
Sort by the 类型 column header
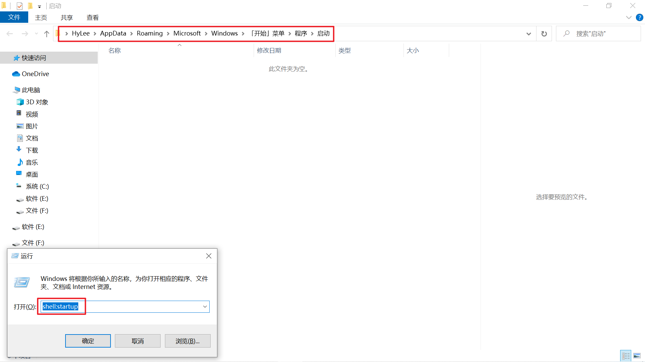(x=344, y=50)
